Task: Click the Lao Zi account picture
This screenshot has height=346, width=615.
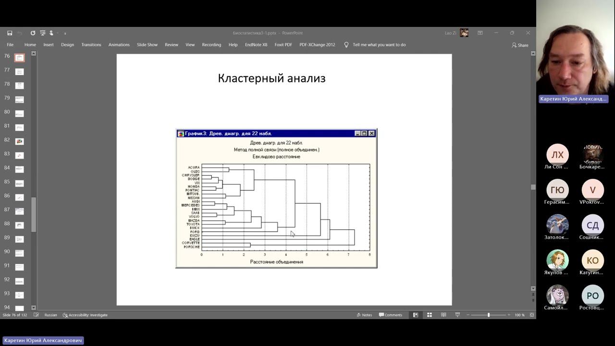Action: click(x=464, y=33)
